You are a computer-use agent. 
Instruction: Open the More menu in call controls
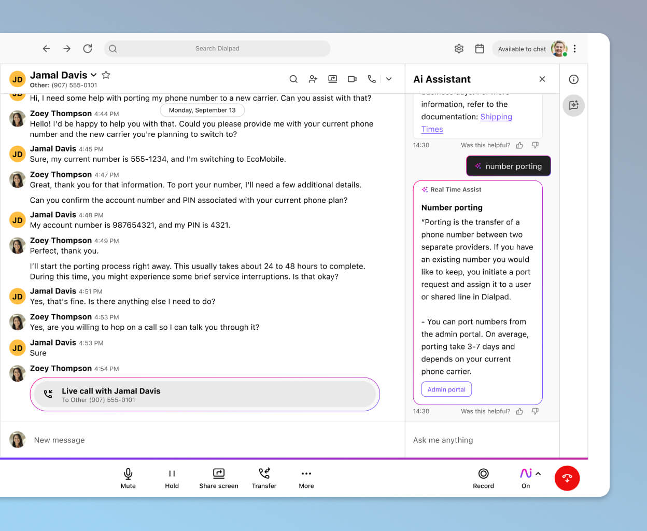pyautogui.click(x=306, y=477)
